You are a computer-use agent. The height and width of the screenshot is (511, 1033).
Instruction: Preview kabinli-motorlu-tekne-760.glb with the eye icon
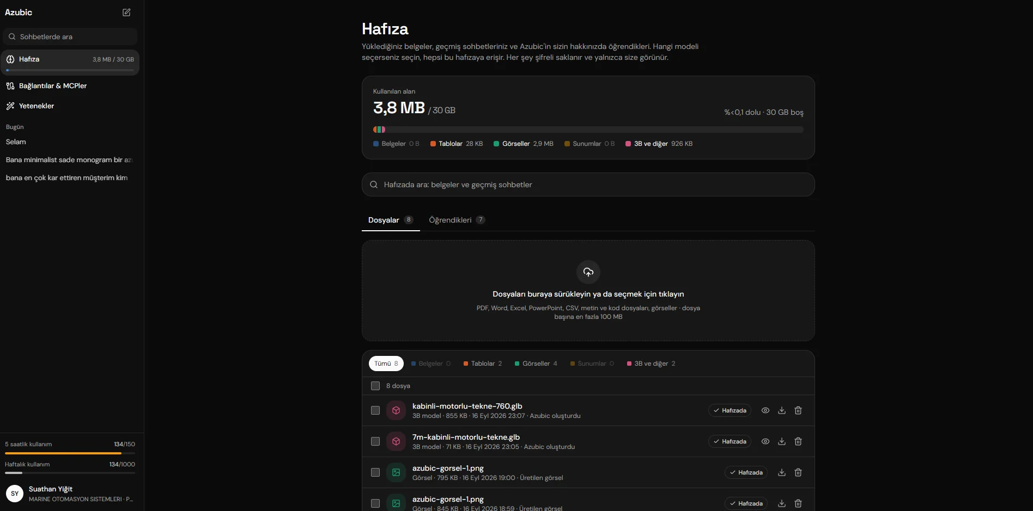click(765, 410)
